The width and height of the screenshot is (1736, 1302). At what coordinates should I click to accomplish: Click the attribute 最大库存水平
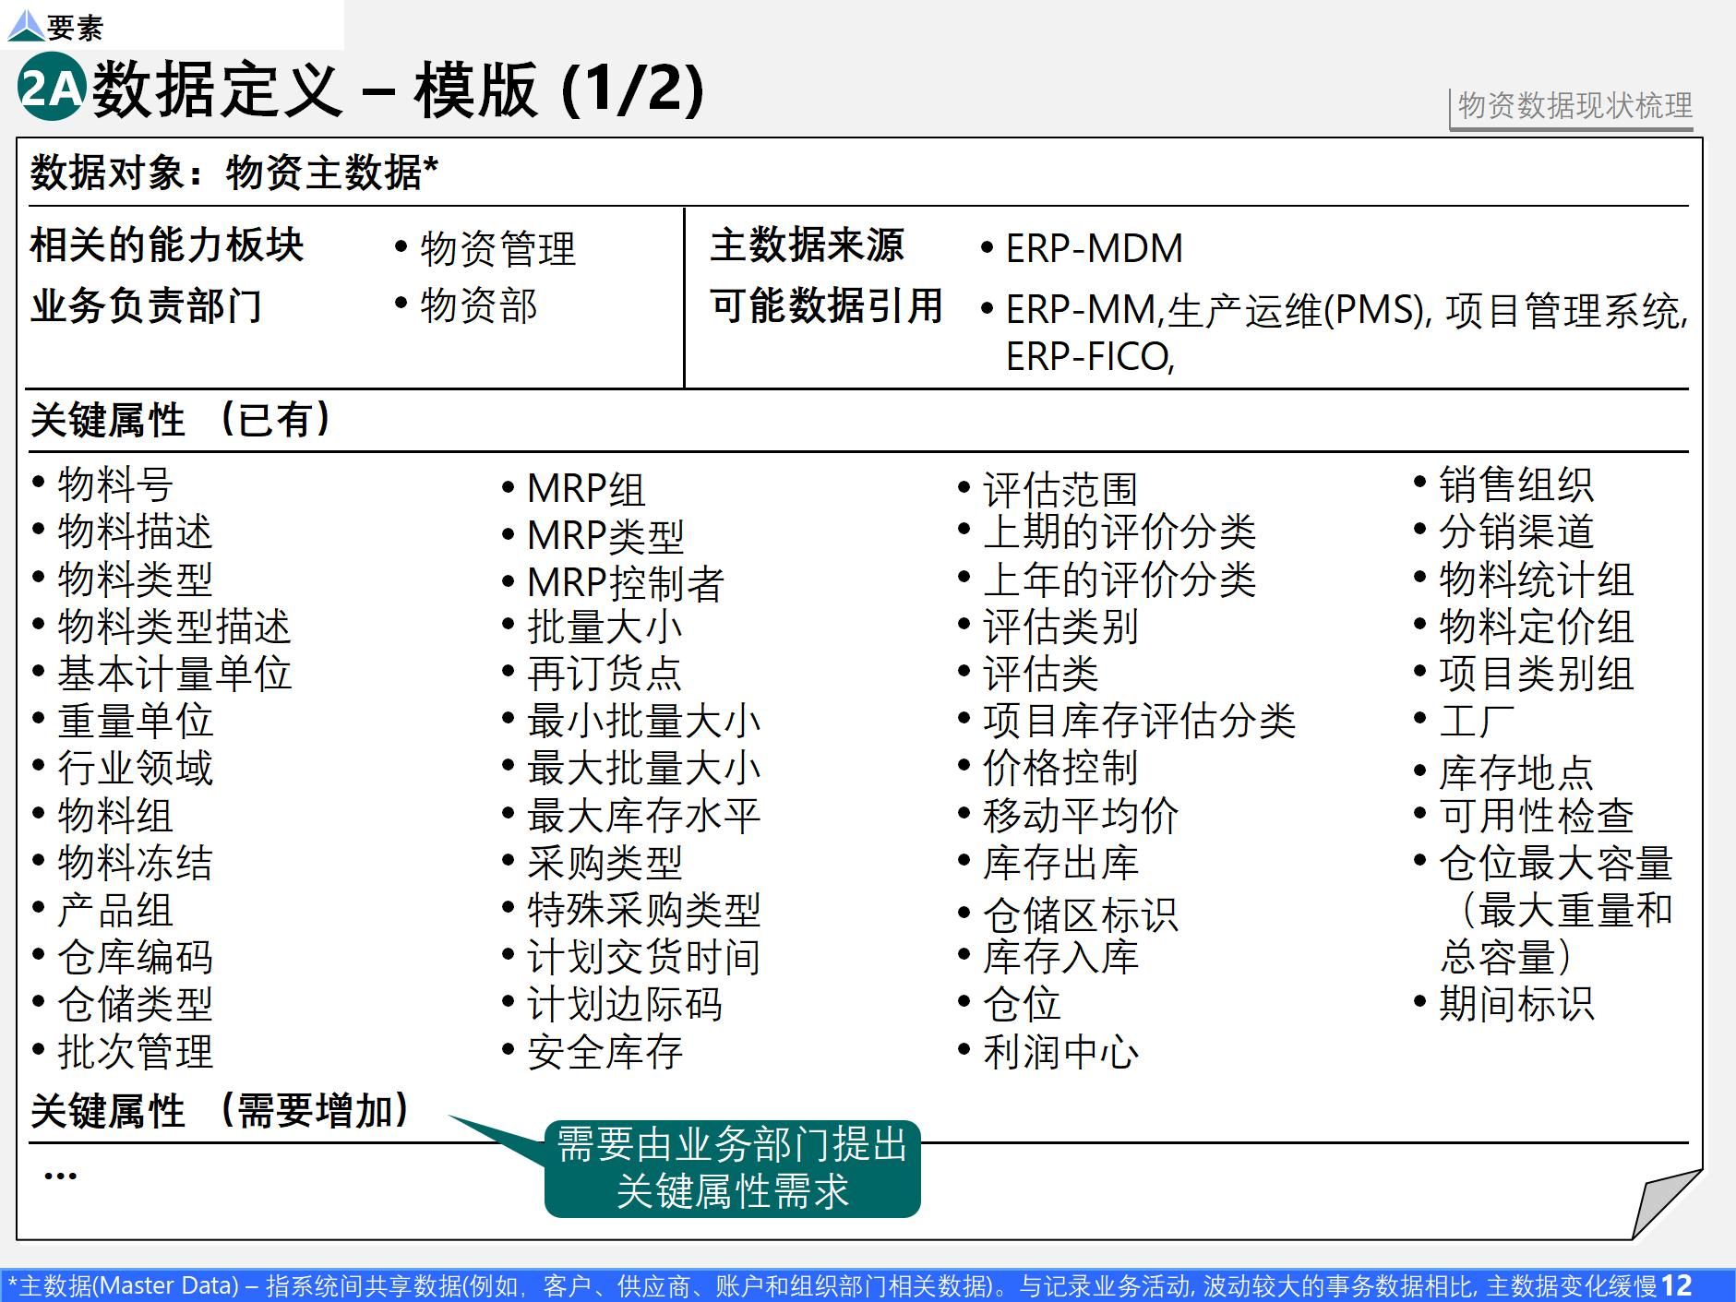644,816
